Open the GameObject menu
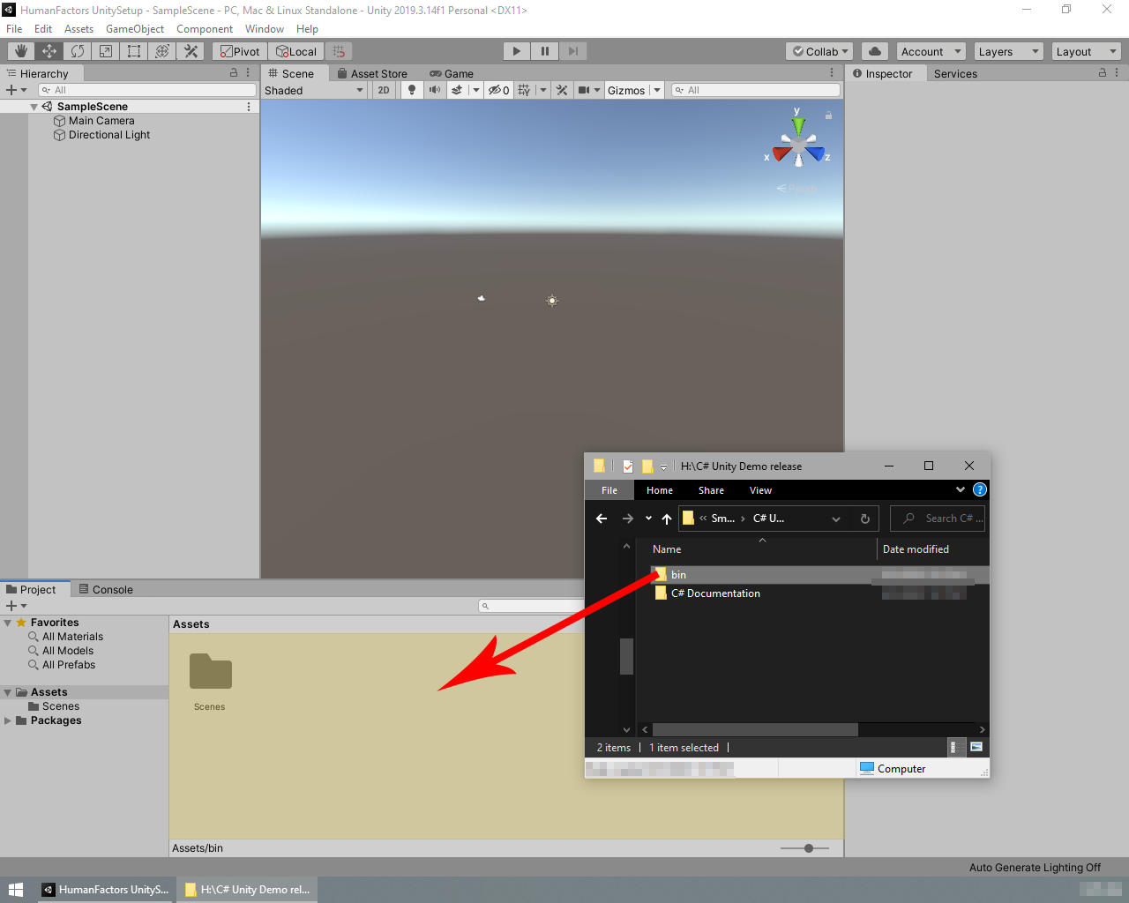The image size is (1129, 903). pyautogui.click(x=135, y=29)
